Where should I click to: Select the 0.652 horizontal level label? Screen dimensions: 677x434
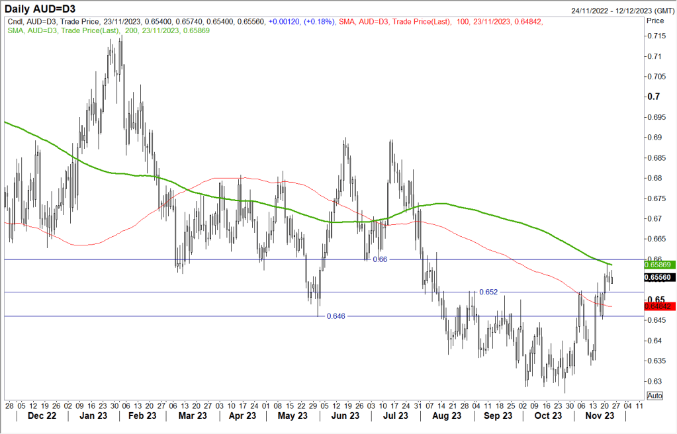488,292
